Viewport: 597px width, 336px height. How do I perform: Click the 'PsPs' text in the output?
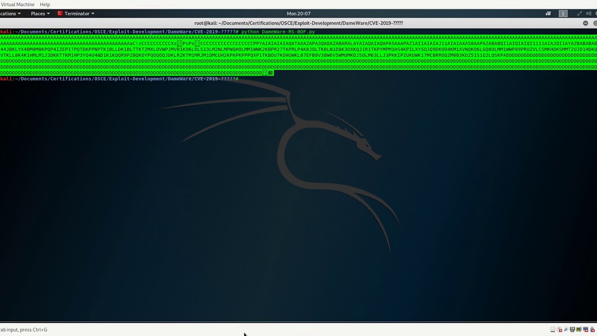(x=188, y=43)
